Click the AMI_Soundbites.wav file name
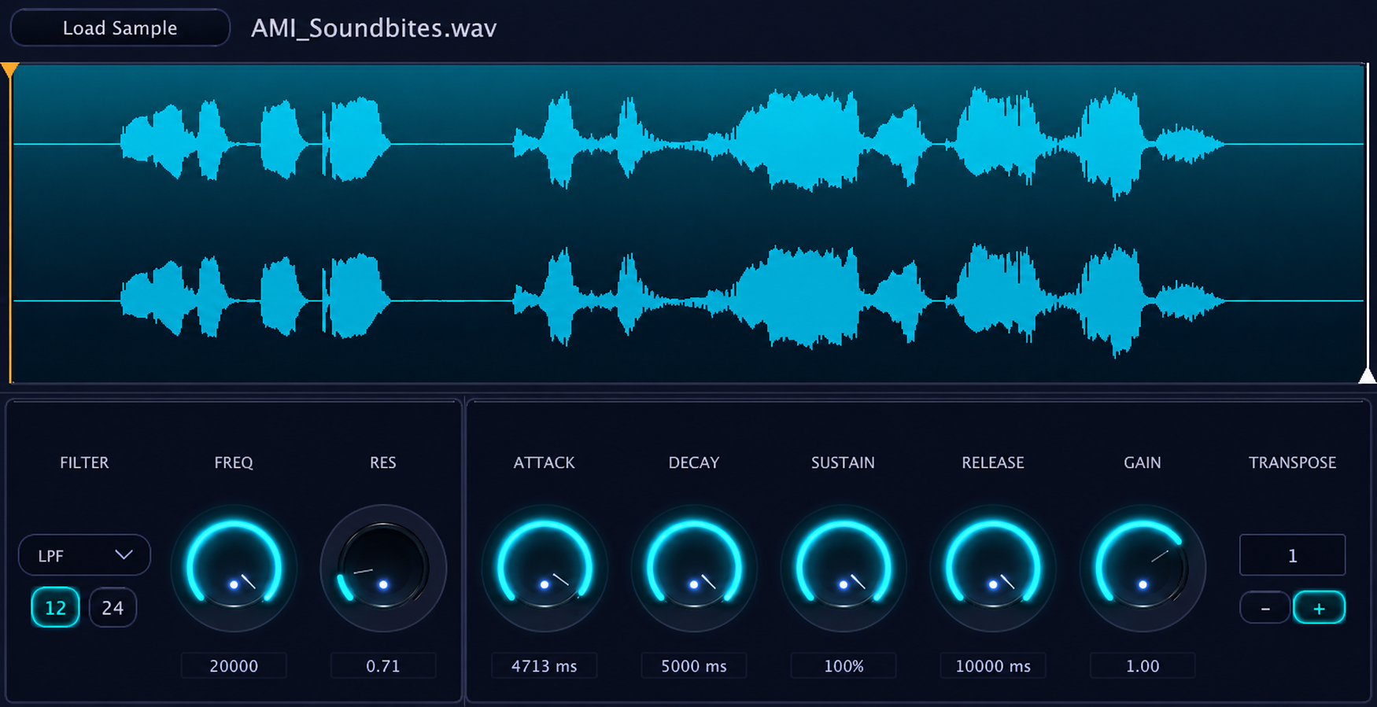Screen dimensions: 1377x707 [x=374, y=28]
